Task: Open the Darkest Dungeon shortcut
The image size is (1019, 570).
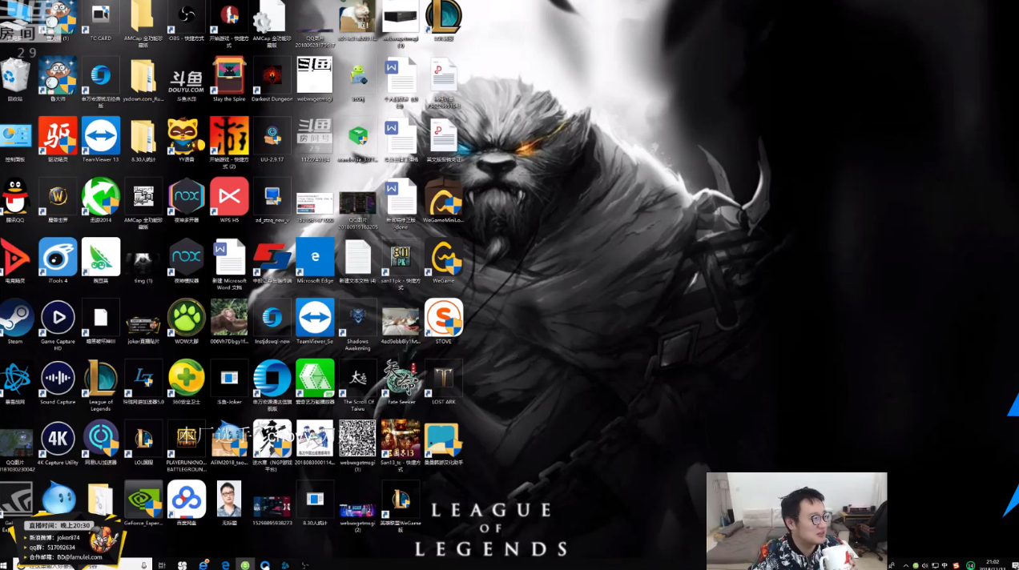Action: [x=272, y=75]
